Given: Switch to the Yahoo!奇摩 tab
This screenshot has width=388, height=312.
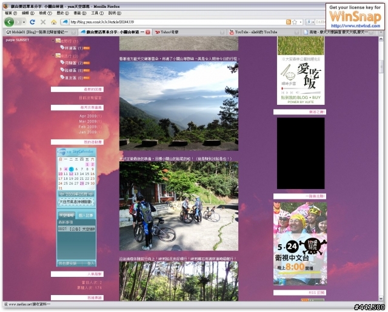Looking at the screenshot, I should [x=188, y=32].
